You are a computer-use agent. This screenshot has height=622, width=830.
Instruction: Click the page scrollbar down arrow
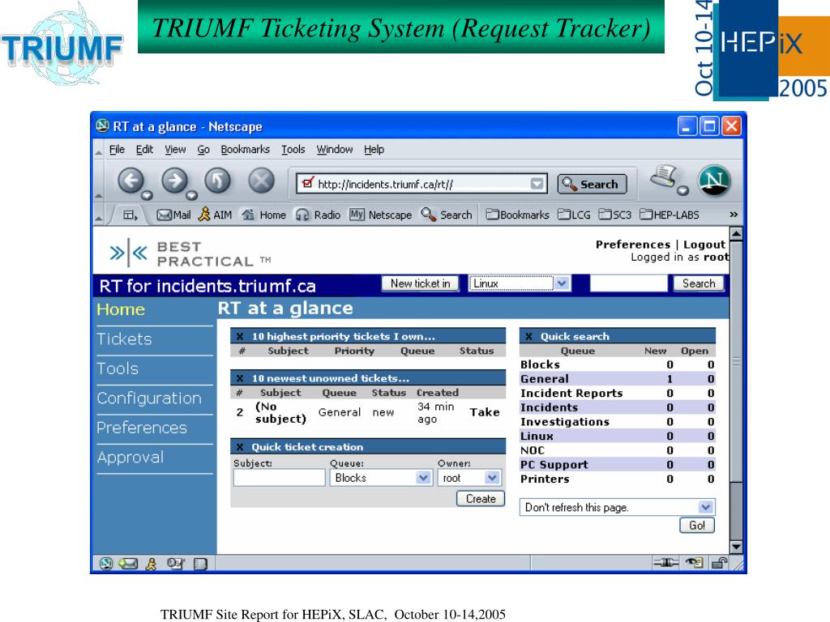click(736, 547)
